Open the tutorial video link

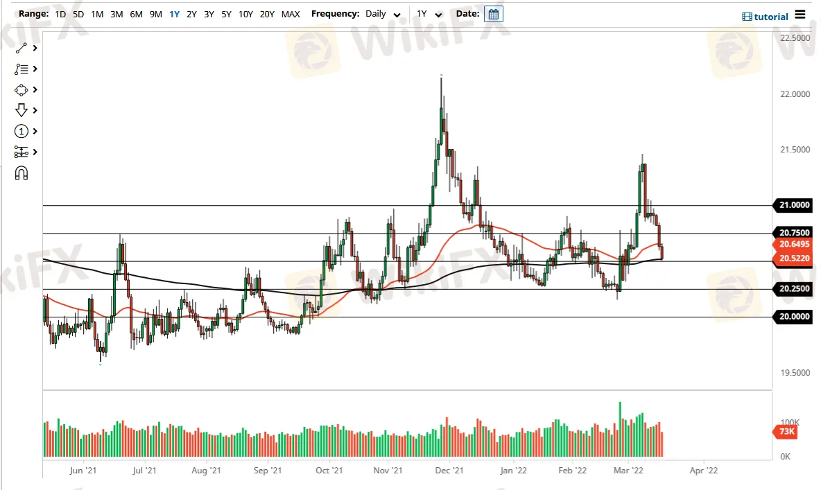pyautogui.click(x=765, y=17)
